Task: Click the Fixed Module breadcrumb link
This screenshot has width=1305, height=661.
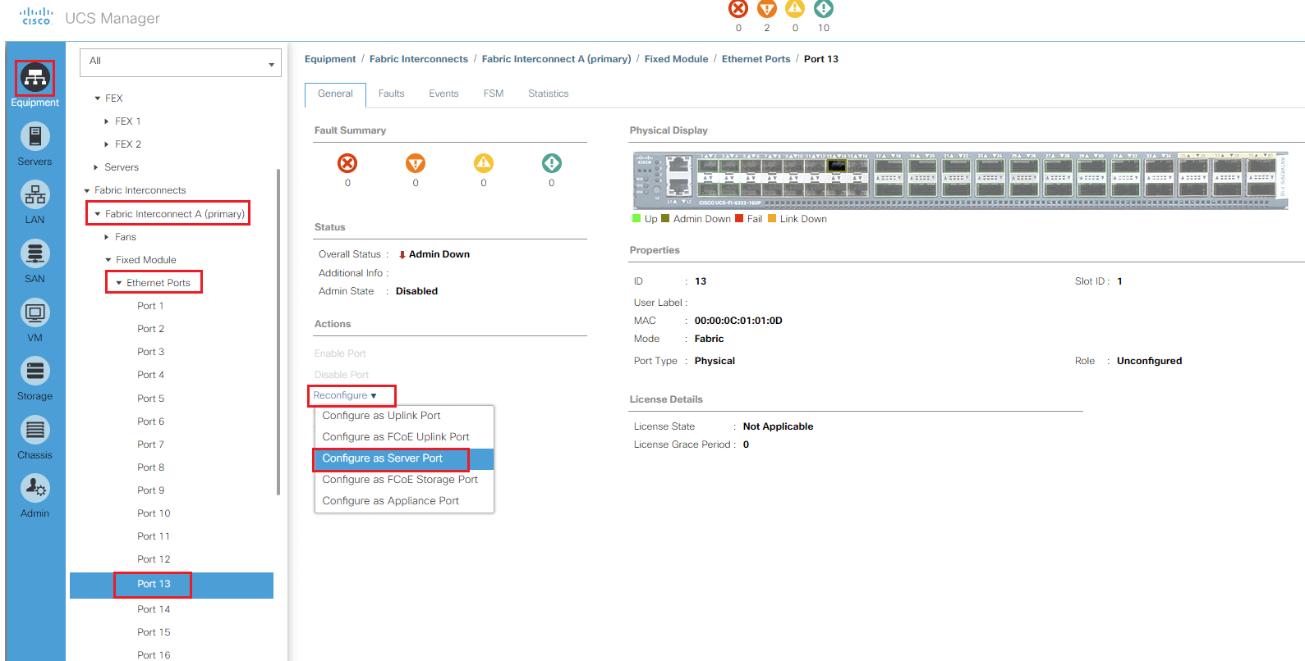Action: pos(676,59)
